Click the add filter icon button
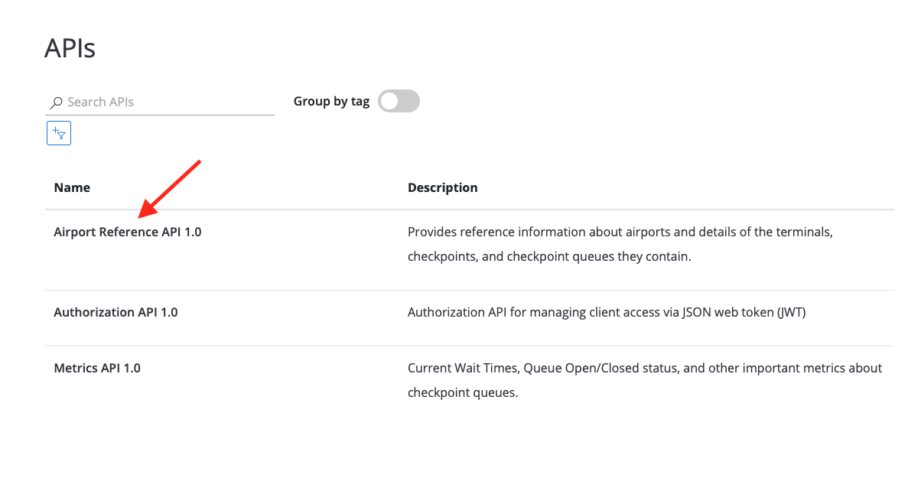This screenshot has width=921, height=481. tap(59, 134)
